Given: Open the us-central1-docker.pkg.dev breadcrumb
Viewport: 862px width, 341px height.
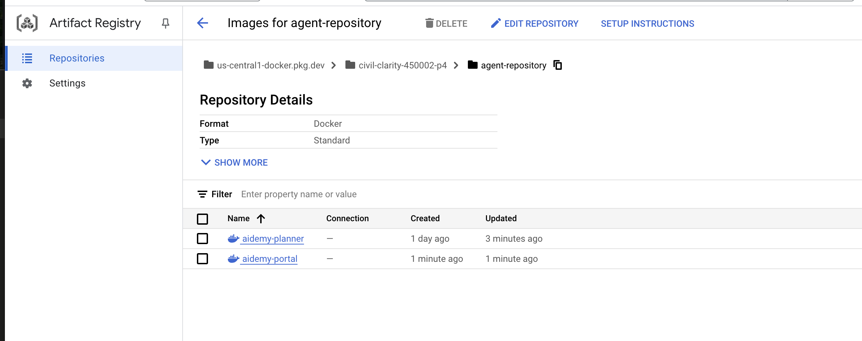Looking at the screenshot, I should point(271,65).
